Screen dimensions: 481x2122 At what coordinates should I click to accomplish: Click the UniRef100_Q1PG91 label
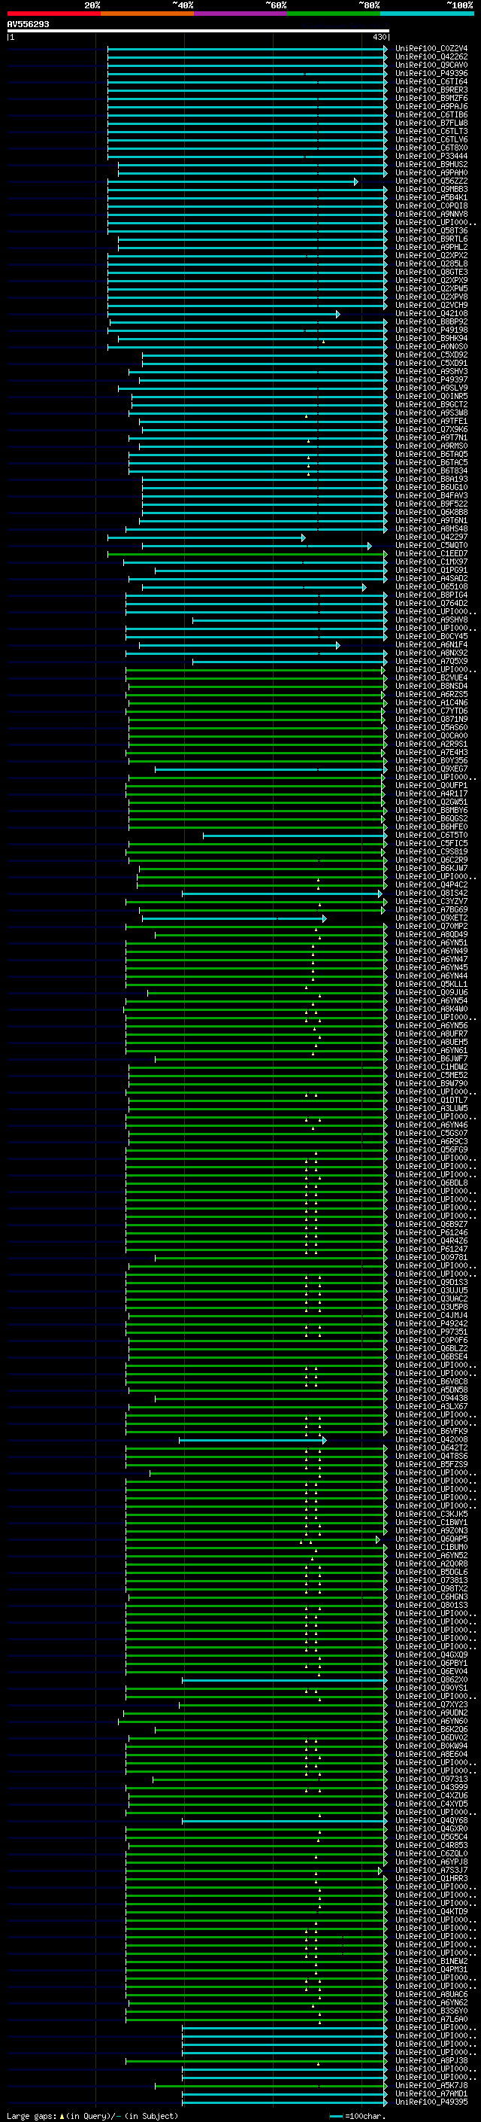click(x=431, y=570)
